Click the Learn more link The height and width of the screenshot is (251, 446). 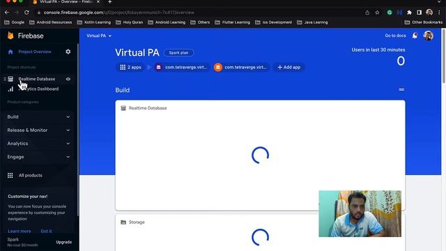click(19, 231)
